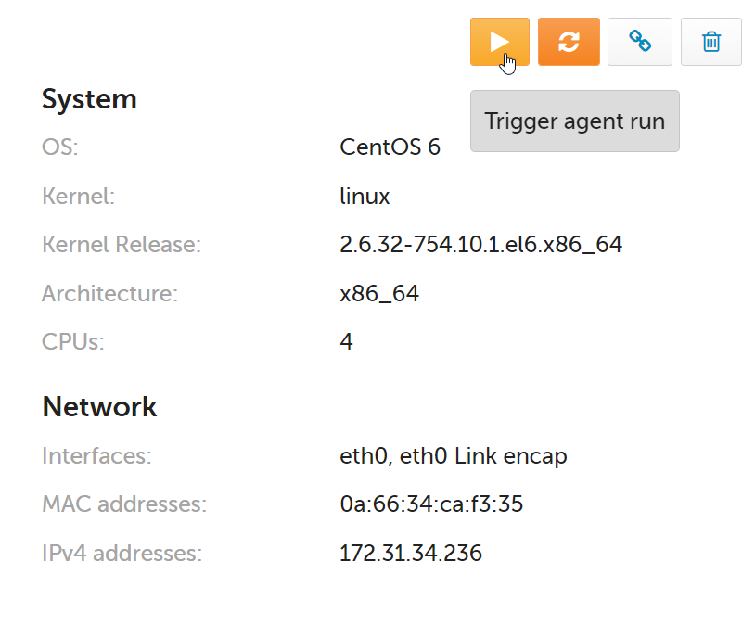Screen dimensions: 755x625
Task: Click the x86_64 architecture value
Action: [379, 294]
